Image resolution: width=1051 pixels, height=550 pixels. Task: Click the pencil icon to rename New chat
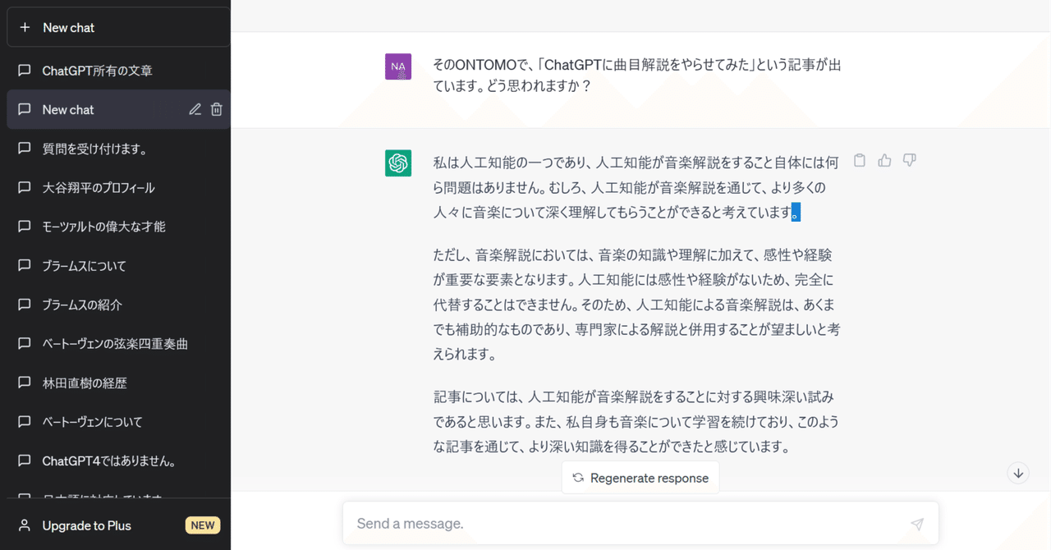pos(195,108)
